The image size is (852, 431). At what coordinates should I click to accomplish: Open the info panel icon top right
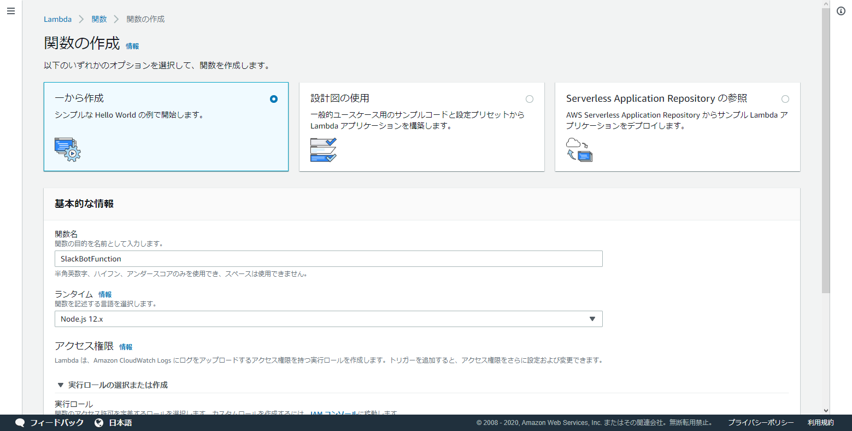[x=841, y=11]
